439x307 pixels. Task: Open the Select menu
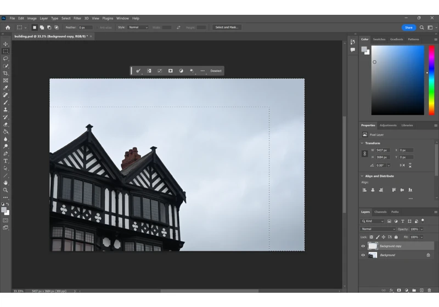click(x=66, y=19)
